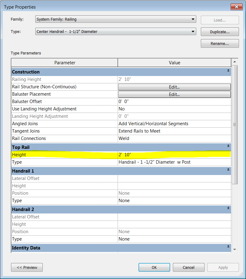Screen dimensions: 246x279
Task: Click the Angled Joins parameter label
Action: click(25, 124)
